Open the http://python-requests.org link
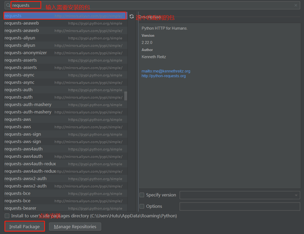 pyautogui.click(x=164, y=76)
